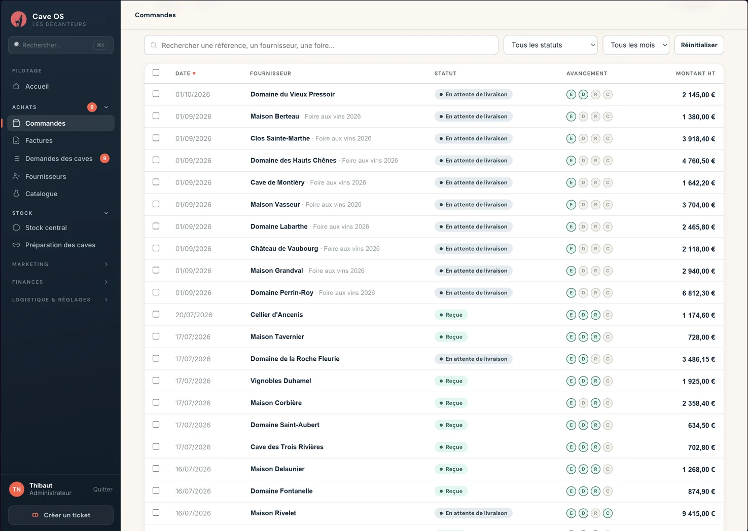
Task: Select the Vignobles Duhamel checkbox
Action: (156, 381)
